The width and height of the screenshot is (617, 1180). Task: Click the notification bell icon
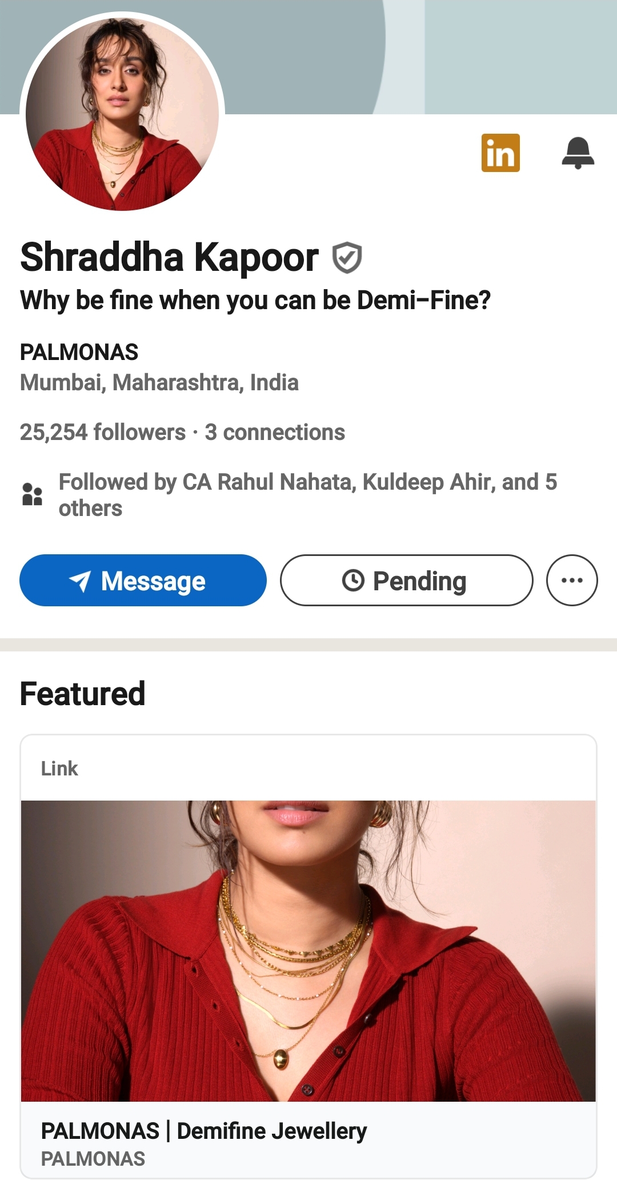[x=578, y=153]
